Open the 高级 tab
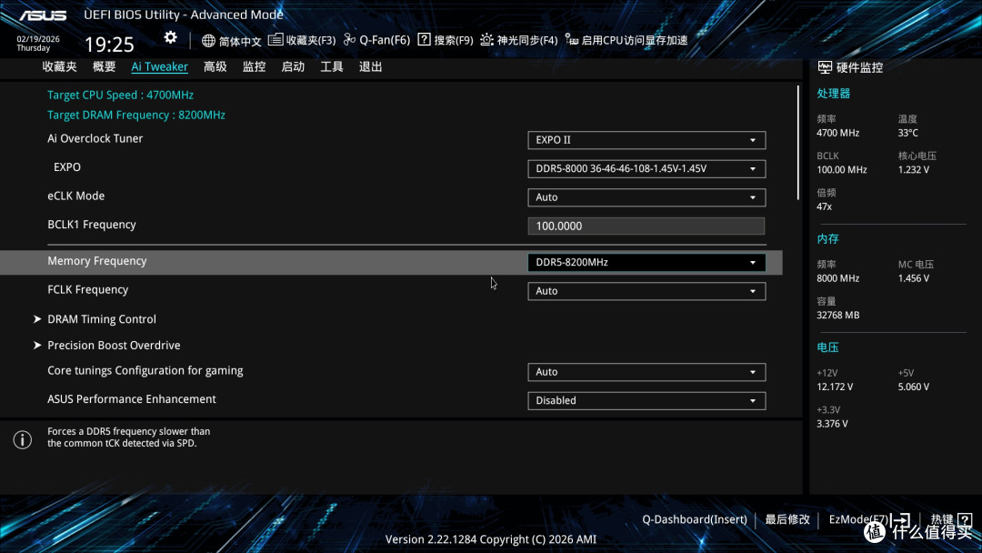 point(215,66)
